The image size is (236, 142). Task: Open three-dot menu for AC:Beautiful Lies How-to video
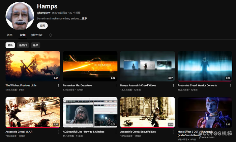pyautogui.click(x=116, y=132)
